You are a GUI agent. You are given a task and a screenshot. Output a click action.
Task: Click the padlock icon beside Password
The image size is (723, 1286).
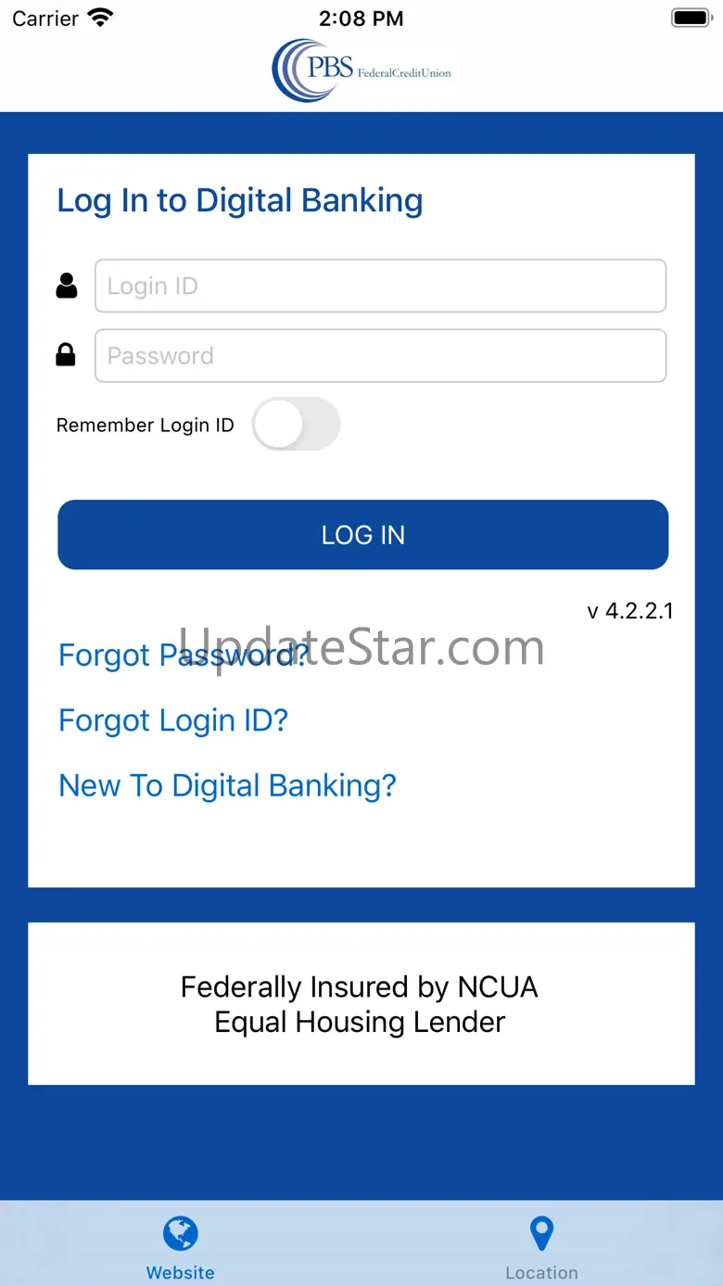click(x=66, y=355)
